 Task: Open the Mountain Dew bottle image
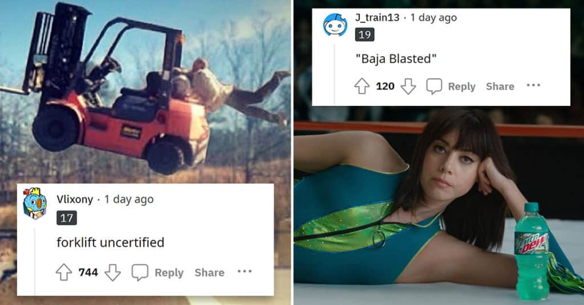click(x=532, y=252)
